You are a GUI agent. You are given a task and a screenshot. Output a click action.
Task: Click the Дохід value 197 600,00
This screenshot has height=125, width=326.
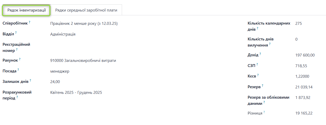point(305,55)
